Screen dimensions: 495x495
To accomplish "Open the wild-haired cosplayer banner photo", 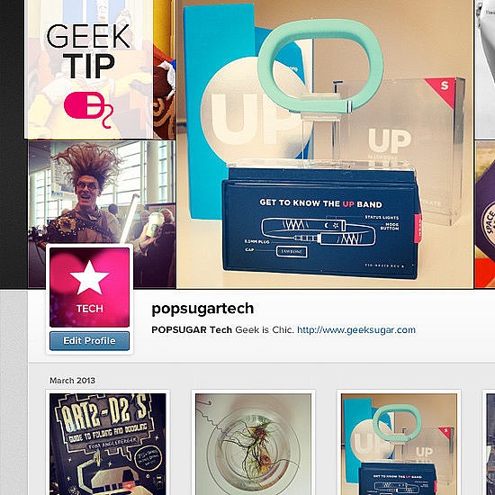I will point(102,214).
